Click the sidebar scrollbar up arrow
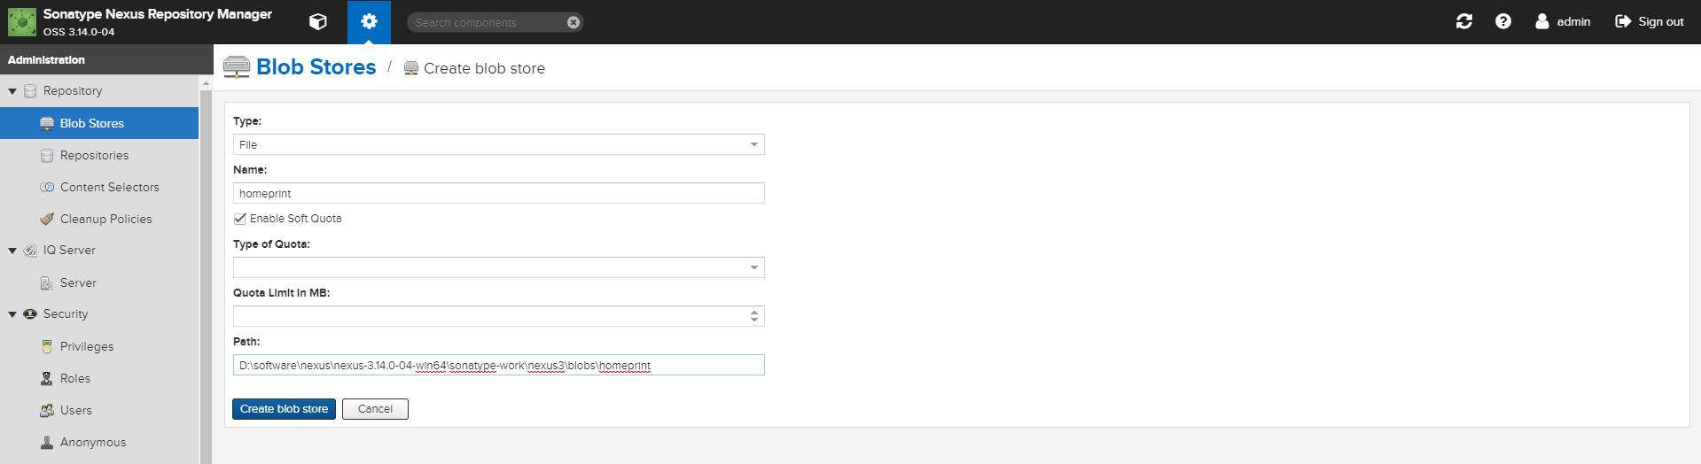Viewport: 1701px width, 464px height. click(x=207, y=83)
